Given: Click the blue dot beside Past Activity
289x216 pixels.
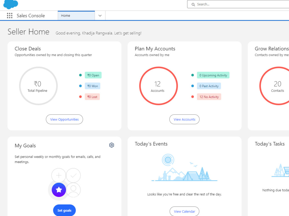Looking at the screenshot, I should [192, 86].
